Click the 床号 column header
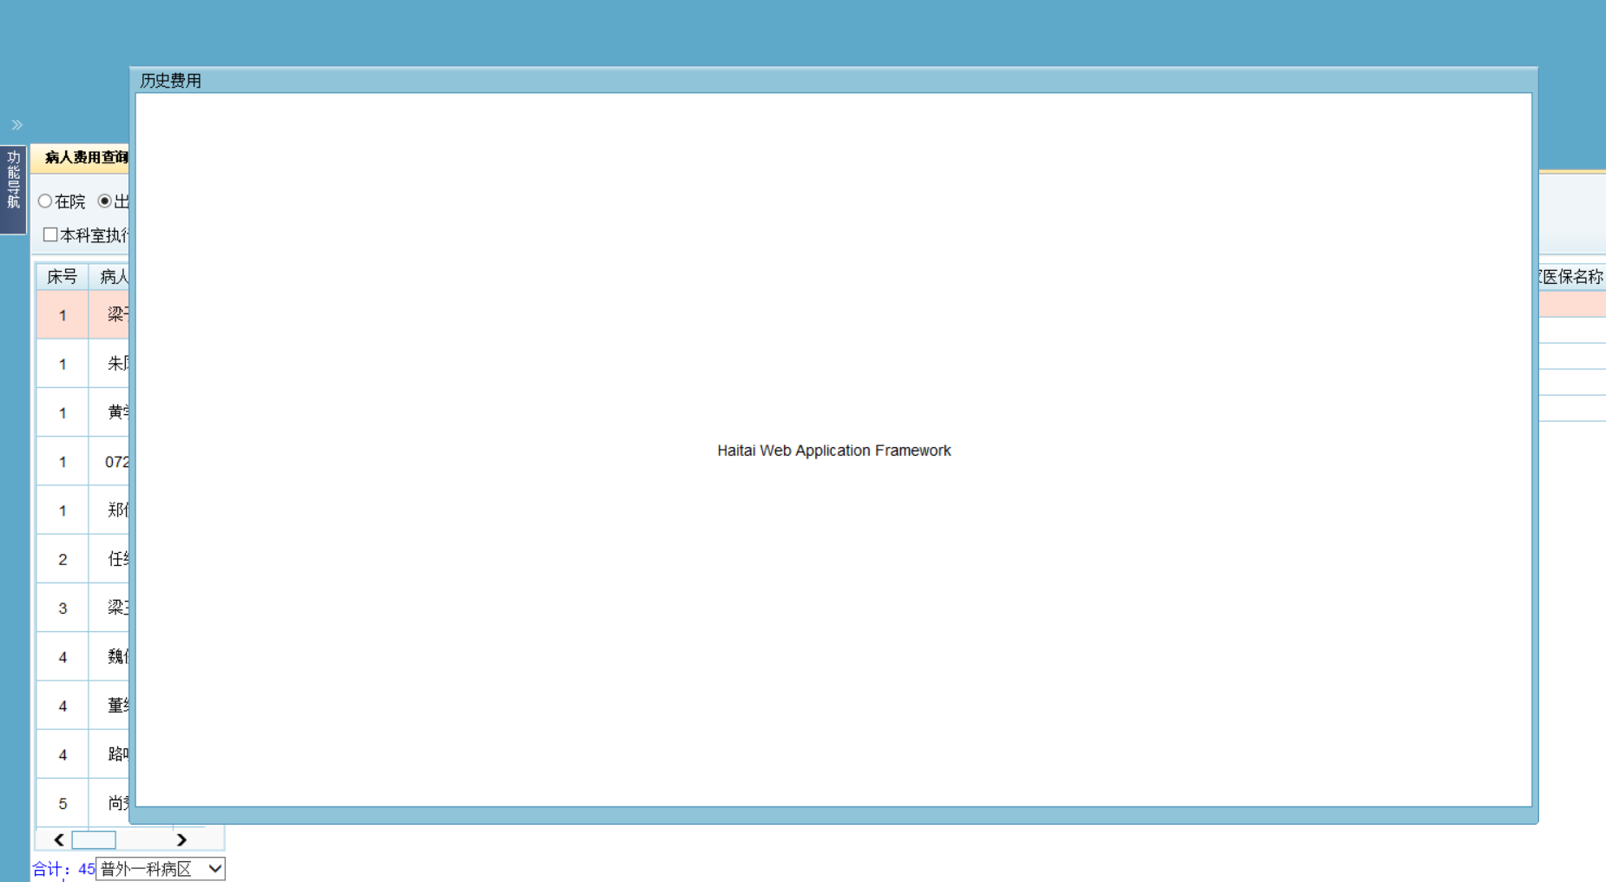The width and height of the screenshot is (1606, 882). click(63, 277)
